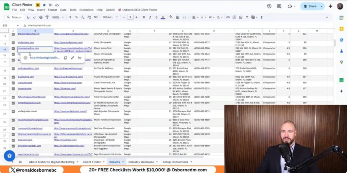Open the functions sigma menu
The height and width of the screenshot is (173, 348).
point(261,17)
